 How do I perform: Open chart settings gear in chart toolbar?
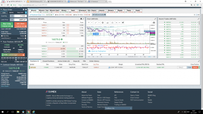pos(103,23)
